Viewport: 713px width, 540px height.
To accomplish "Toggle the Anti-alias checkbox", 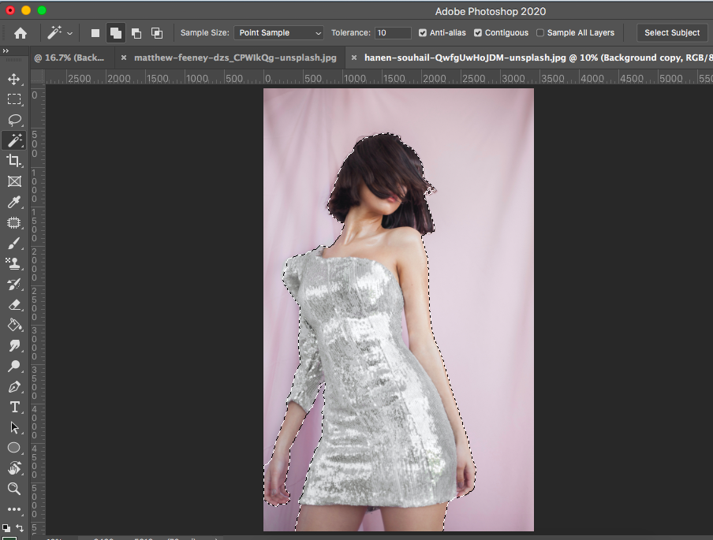I will 423,33.
